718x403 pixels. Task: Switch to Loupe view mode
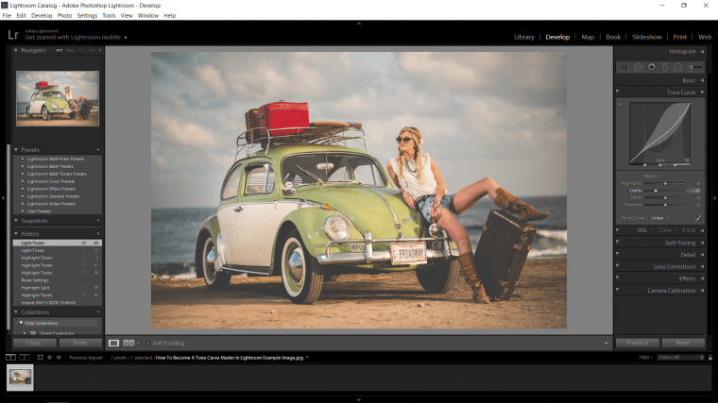(113, 344)
